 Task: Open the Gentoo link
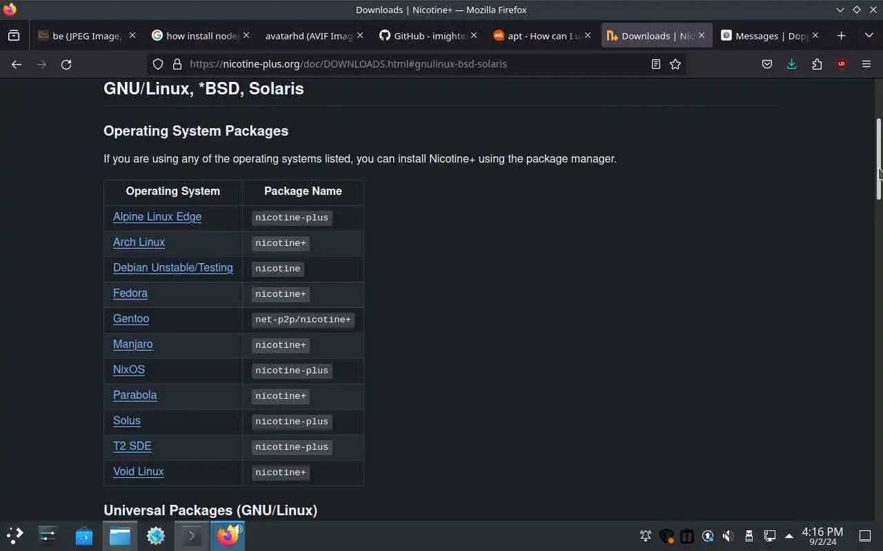coord(131,319)
